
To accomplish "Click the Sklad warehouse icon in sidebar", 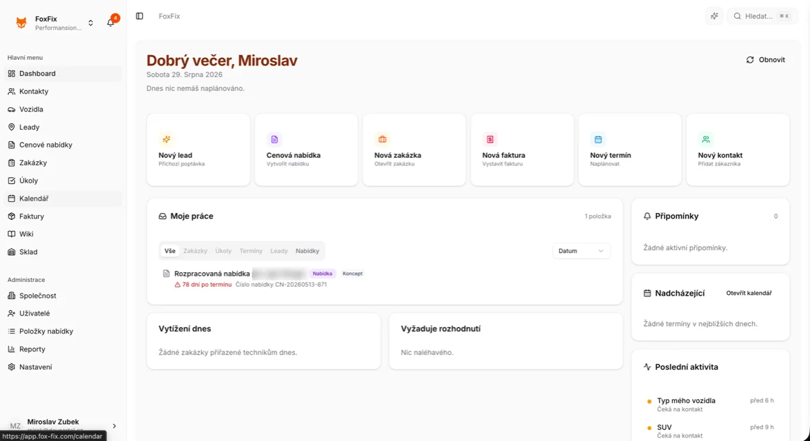I will [11, 252].
